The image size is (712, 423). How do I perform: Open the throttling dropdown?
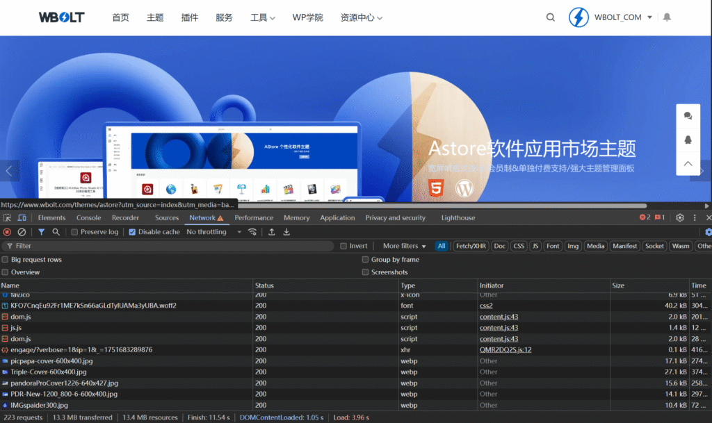click(x=213, y=232)
